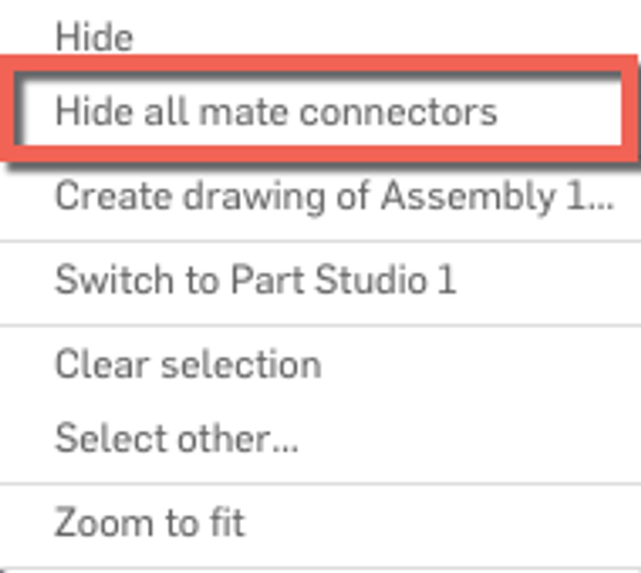Select Hide all mate connectors

[276, 112]
